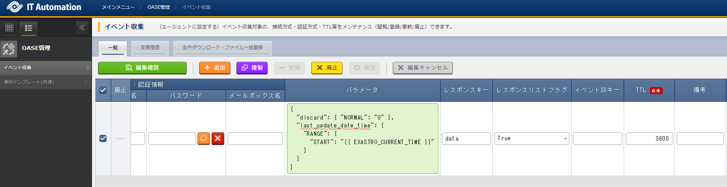Viewport: 727px width, 187px height.
Task: Open the 変更履歴 tab
Action: 150,48
